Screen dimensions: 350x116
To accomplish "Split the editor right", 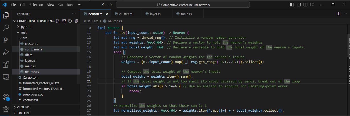I will [x=338, y=14].
